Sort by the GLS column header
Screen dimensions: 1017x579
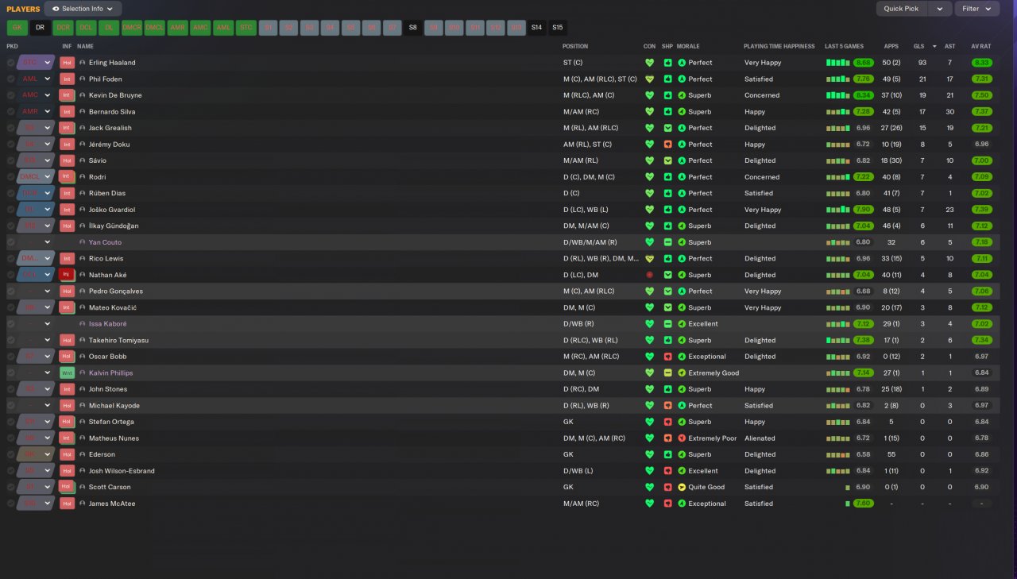coord(918,46)
